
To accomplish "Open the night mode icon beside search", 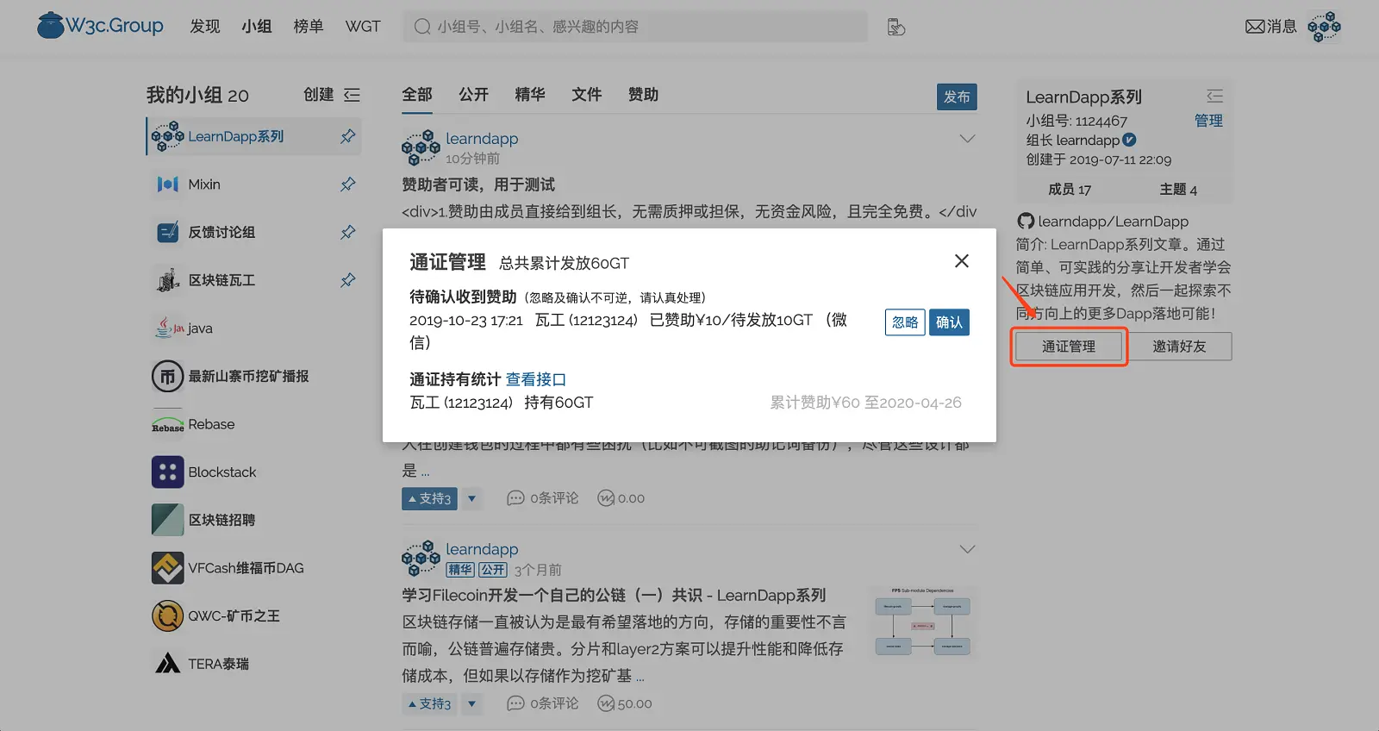I will click(896, 28).
